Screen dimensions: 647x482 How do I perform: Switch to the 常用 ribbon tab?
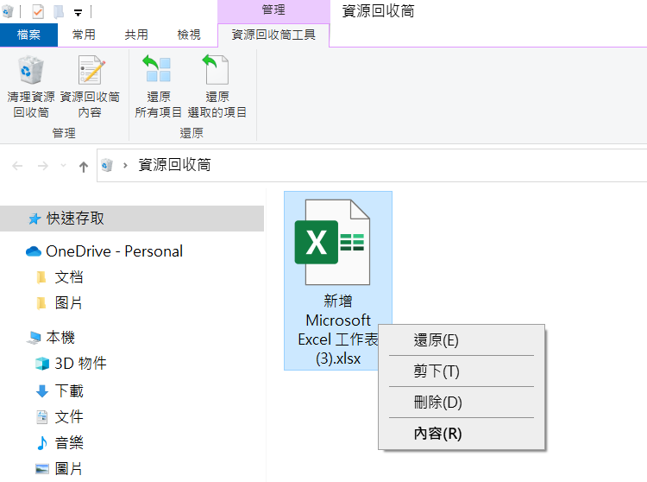(x=84, y=35)
